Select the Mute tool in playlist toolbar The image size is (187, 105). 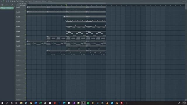13,1
